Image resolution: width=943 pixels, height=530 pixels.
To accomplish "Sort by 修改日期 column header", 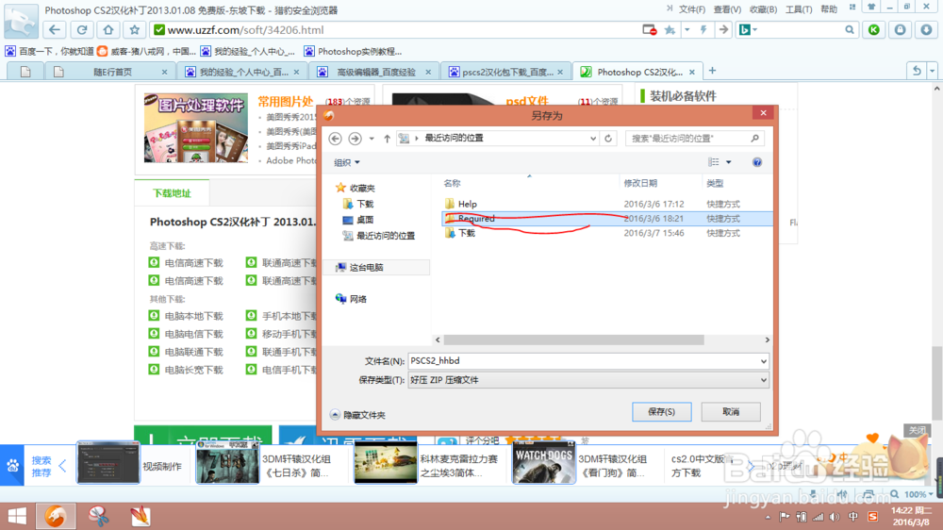I will coord(640,183).
